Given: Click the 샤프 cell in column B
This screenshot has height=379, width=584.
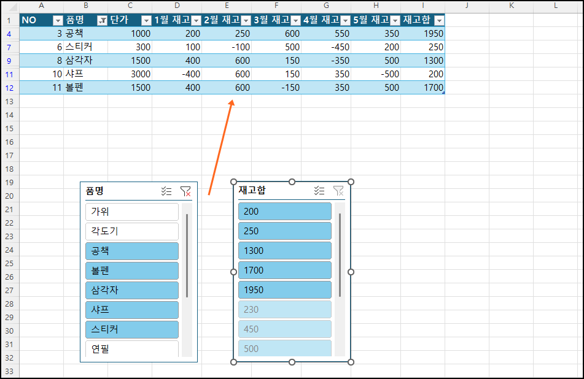Looking at the screenshot, I should pyautogui.click(x=85, y=74).
